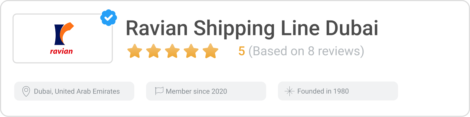Screen dimensions: 470x117
Task: Click the blue verified badge icon
Action: click(x=109, y=18)
